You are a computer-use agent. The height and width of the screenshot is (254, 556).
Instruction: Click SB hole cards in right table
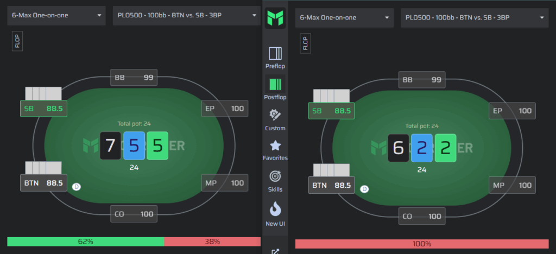click(x=331, y=96)
